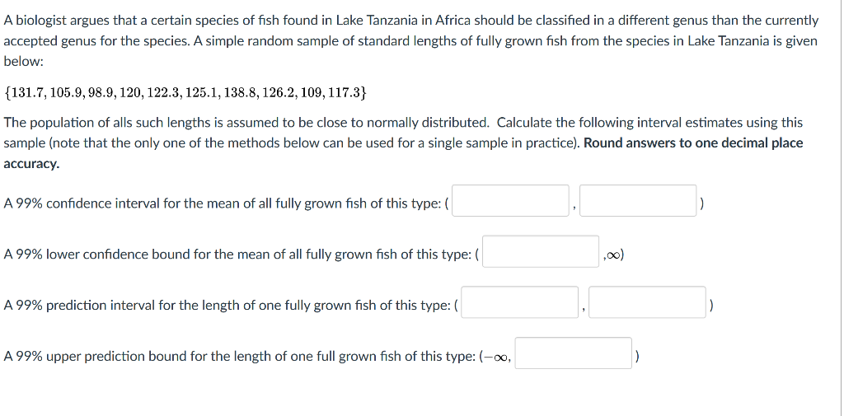
Task: Click the 'A biologist argues' opening sentence
Action: point(410,21)
